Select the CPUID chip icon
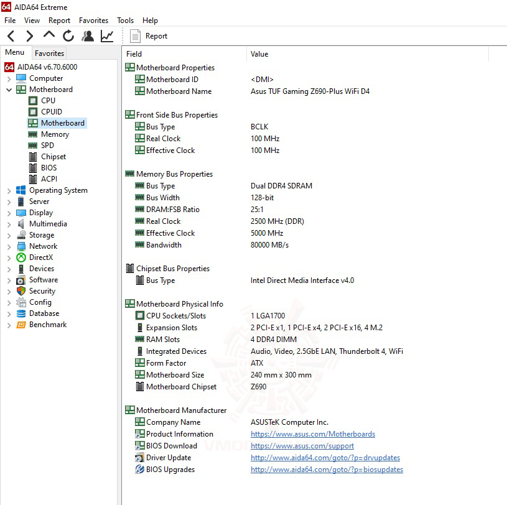This screenshot has width=507, height=505. 32,112
